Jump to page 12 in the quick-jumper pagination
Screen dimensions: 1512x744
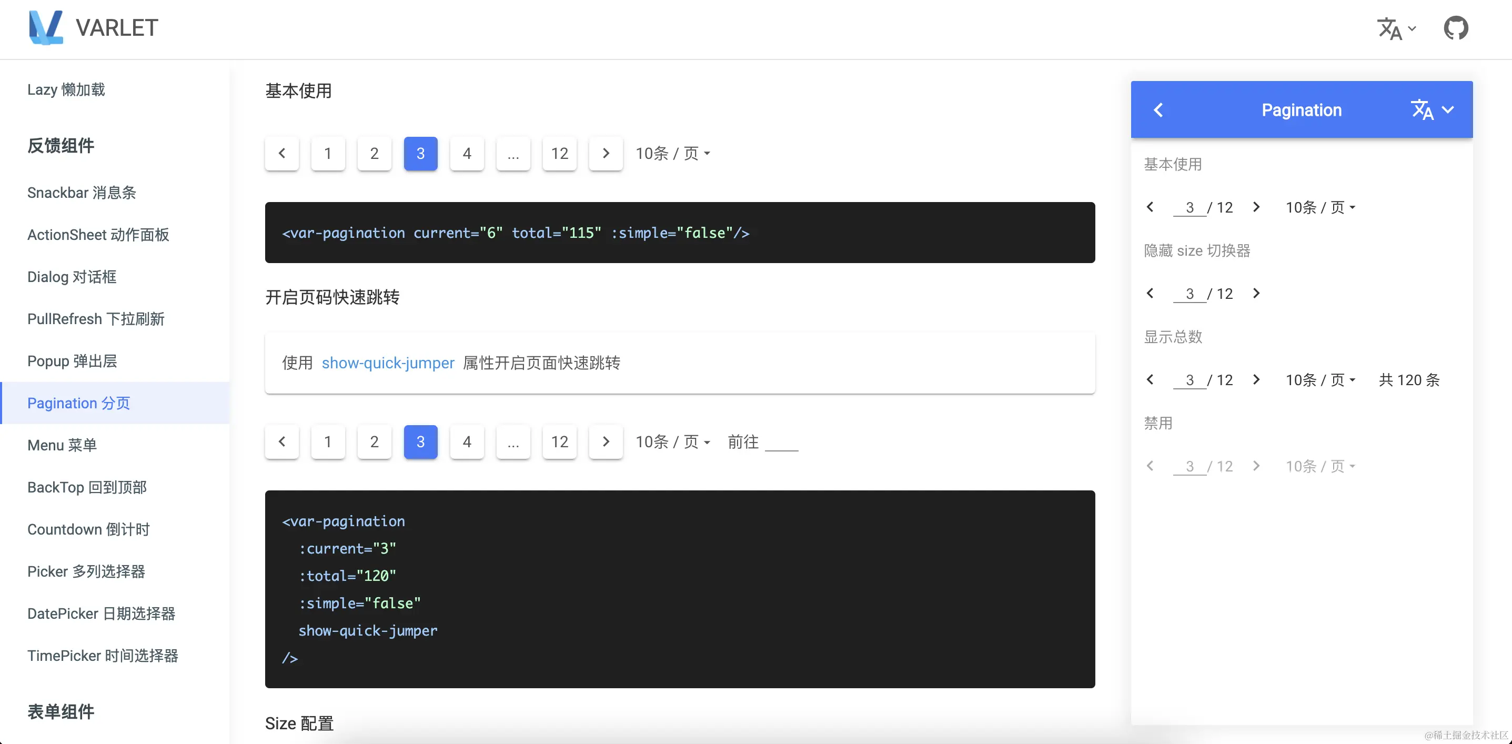pyautogui.click(x=559, y=441)
